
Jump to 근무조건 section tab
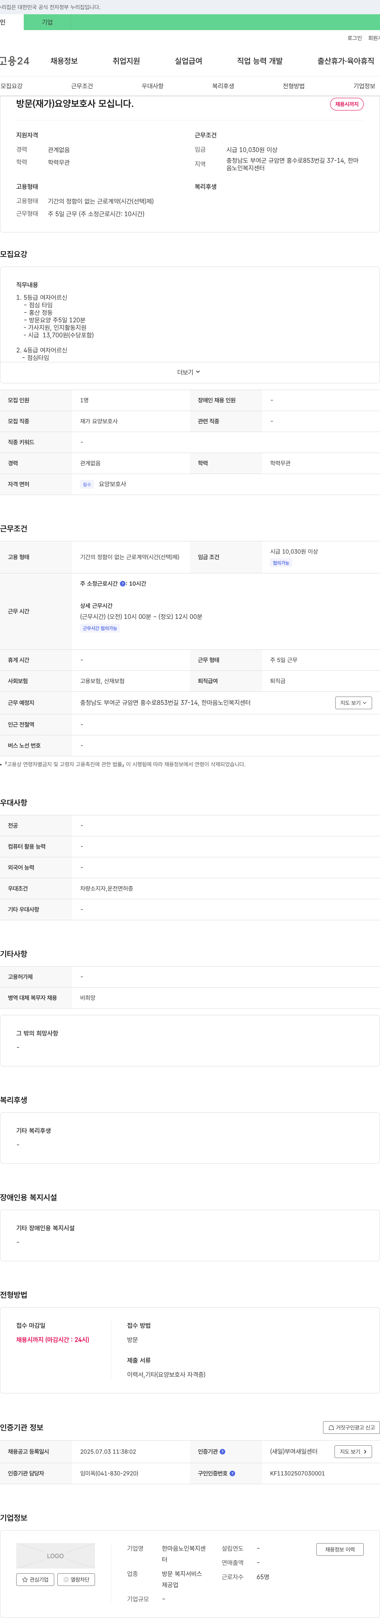(82, 86)
